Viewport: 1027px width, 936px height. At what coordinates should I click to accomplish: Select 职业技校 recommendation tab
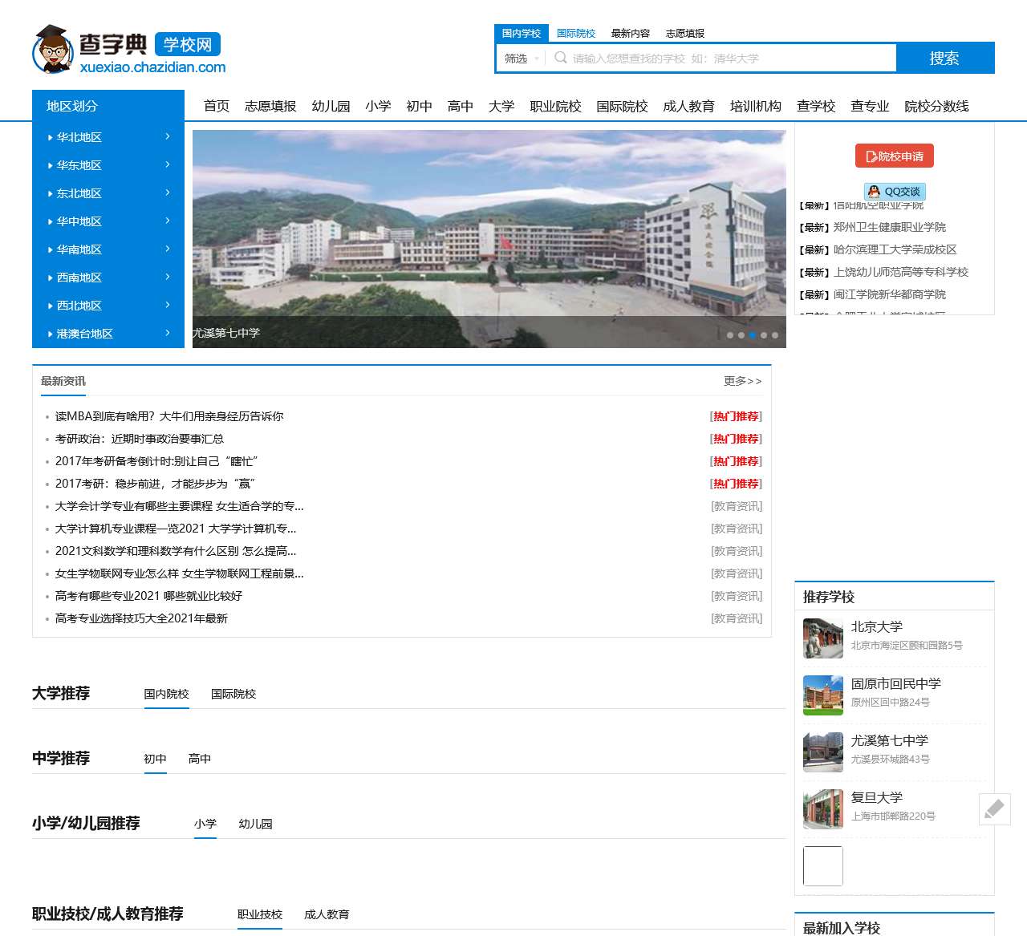(260, 914)
